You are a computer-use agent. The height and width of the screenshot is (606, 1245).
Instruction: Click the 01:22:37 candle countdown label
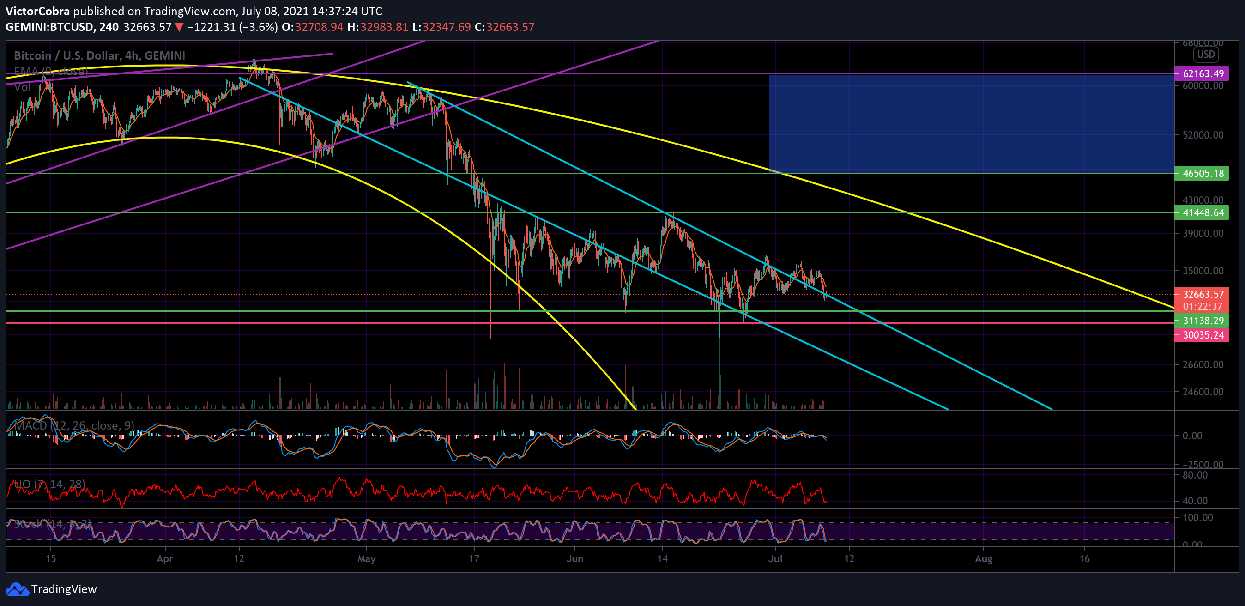pos(1202,306)
